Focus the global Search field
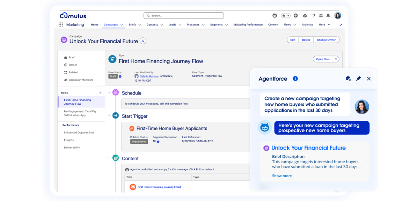 [x=183, y=16]
